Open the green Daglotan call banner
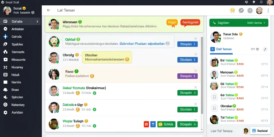The height and width of the screenshot is (137, 274). tap(239, 23)
